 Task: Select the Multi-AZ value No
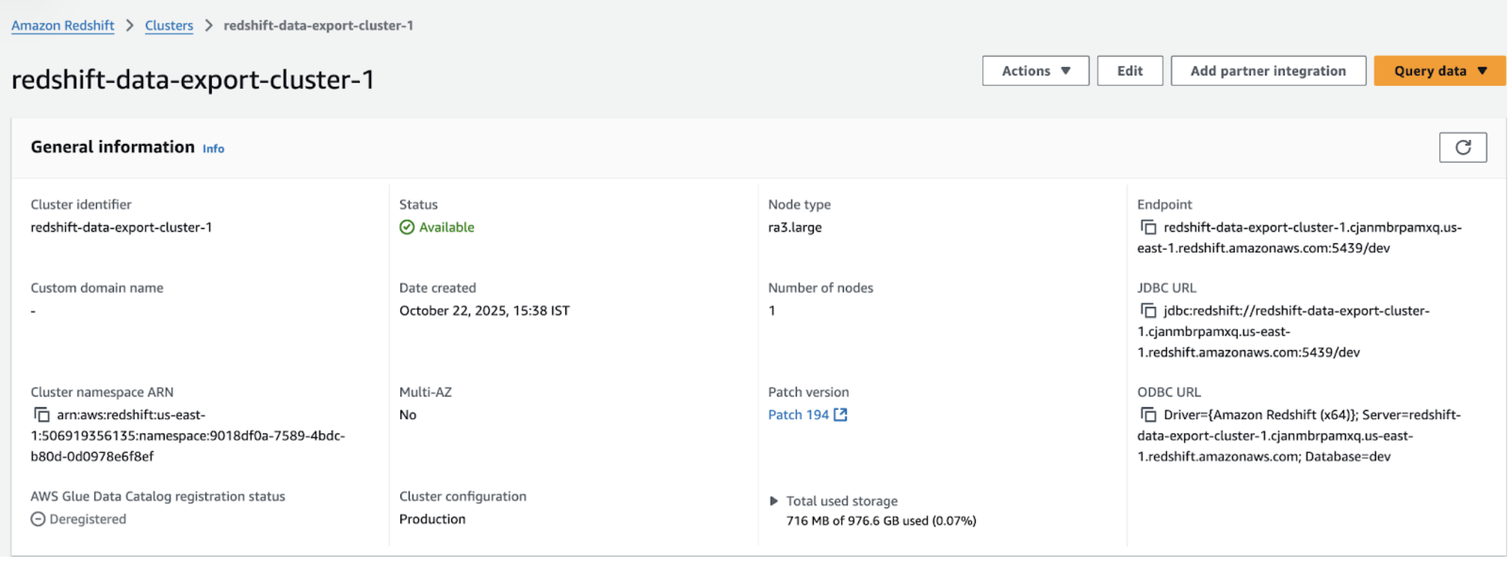click(x=408, y=415)
